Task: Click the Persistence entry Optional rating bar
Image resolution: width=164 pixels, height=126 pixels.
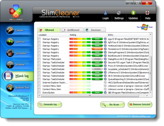Action: coord(80,49)
